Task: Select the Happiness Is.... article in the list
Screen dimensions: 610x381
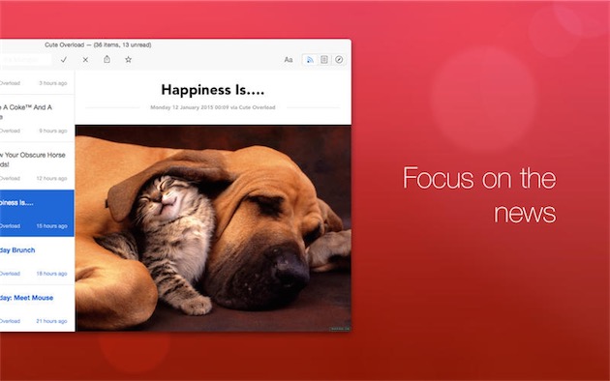Action: pyautogui.click(x=37, y=213)
